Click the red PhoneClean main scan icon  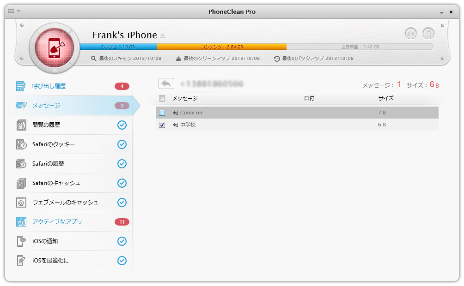[55, 48]
